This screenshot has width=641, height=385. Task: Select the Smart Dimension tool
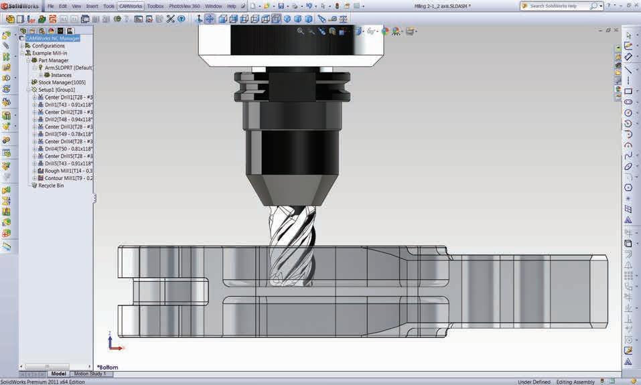click(628, 56)
